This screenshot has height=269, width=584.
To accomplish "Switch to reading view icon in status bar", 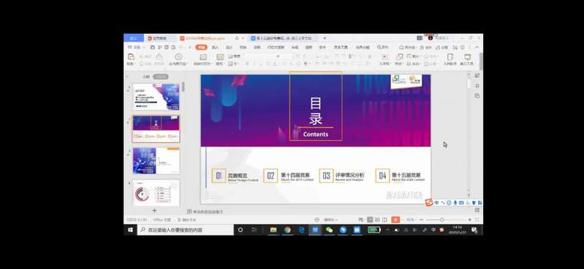I will click(x=384, y=219).
